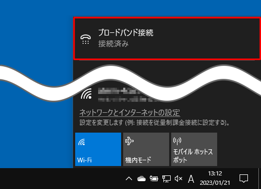Open battery power tray icon
Viewport: 261px width, 189px height.
(154, 179)
